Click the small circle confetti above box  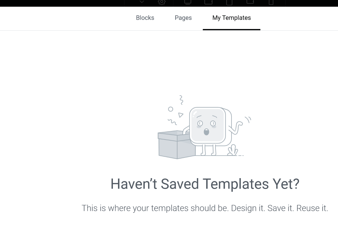pyautogui.click(x=170, y=109)
